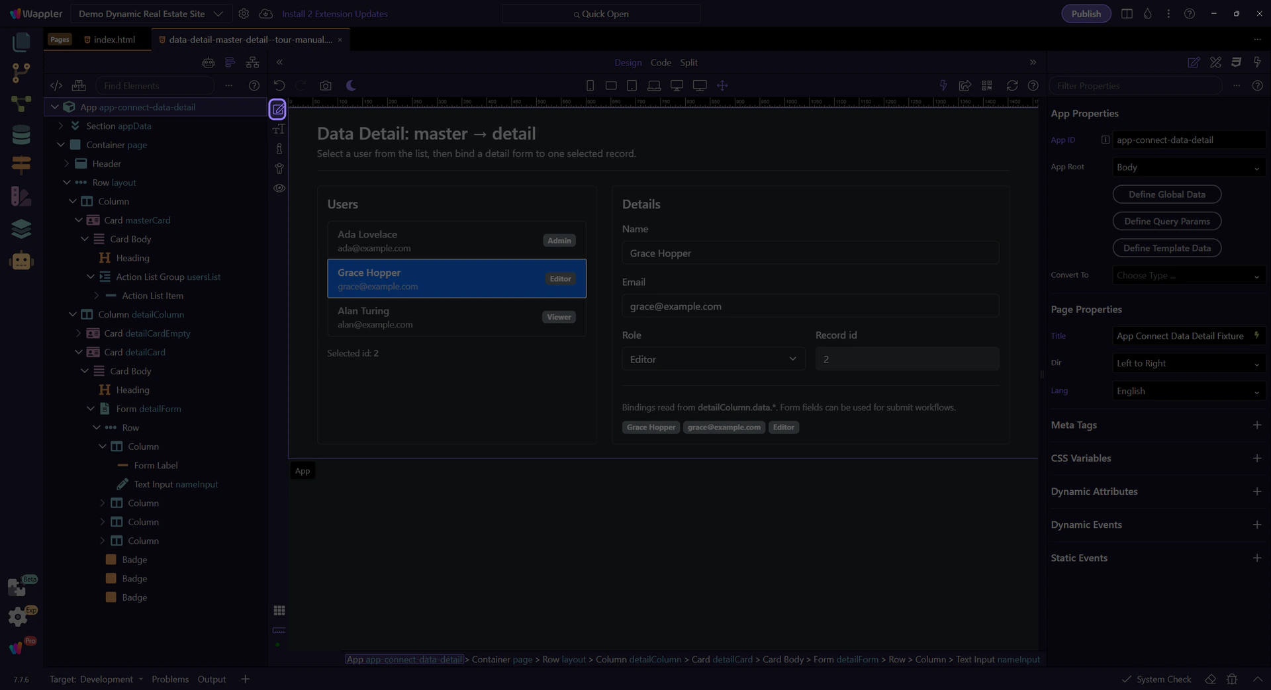Open the database manager in left sidebar
1271x690 pixels.
21,134
